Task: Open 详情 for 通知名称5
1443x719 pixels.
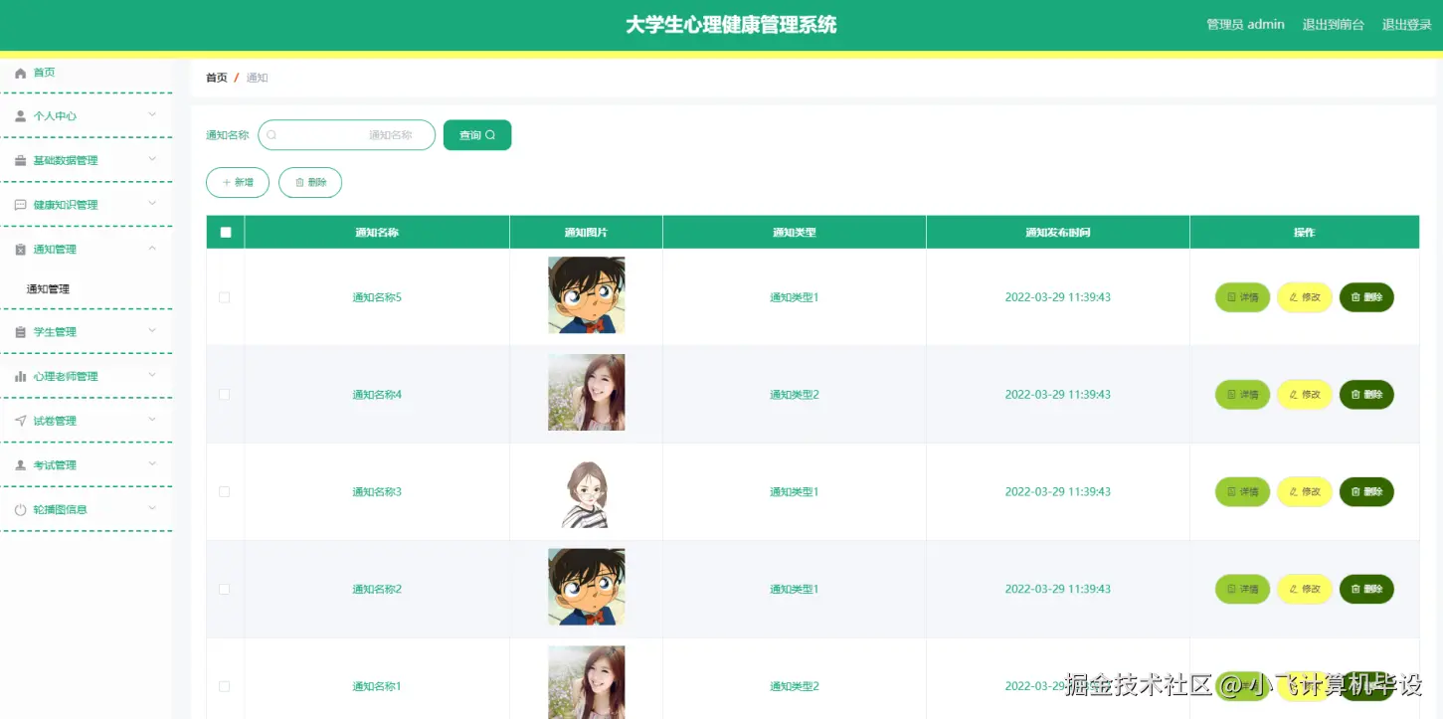Action: (x=1242, y=297)
